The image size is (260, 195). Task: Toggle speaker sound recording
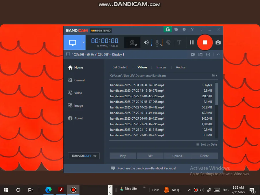pos(146,42)
